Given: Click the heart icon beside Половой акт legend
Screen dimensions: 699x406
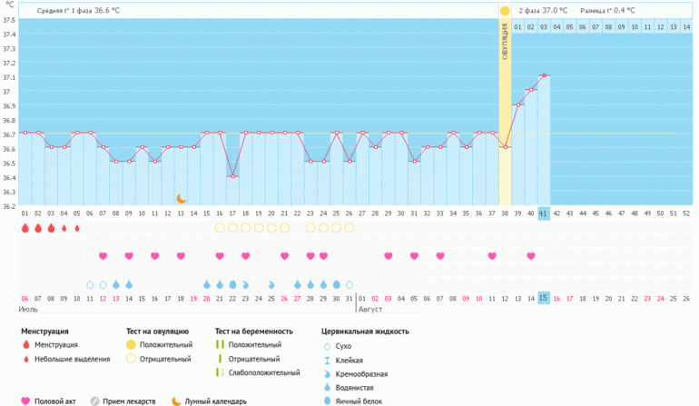Looking at the screenshot, I should pos(26,400).
